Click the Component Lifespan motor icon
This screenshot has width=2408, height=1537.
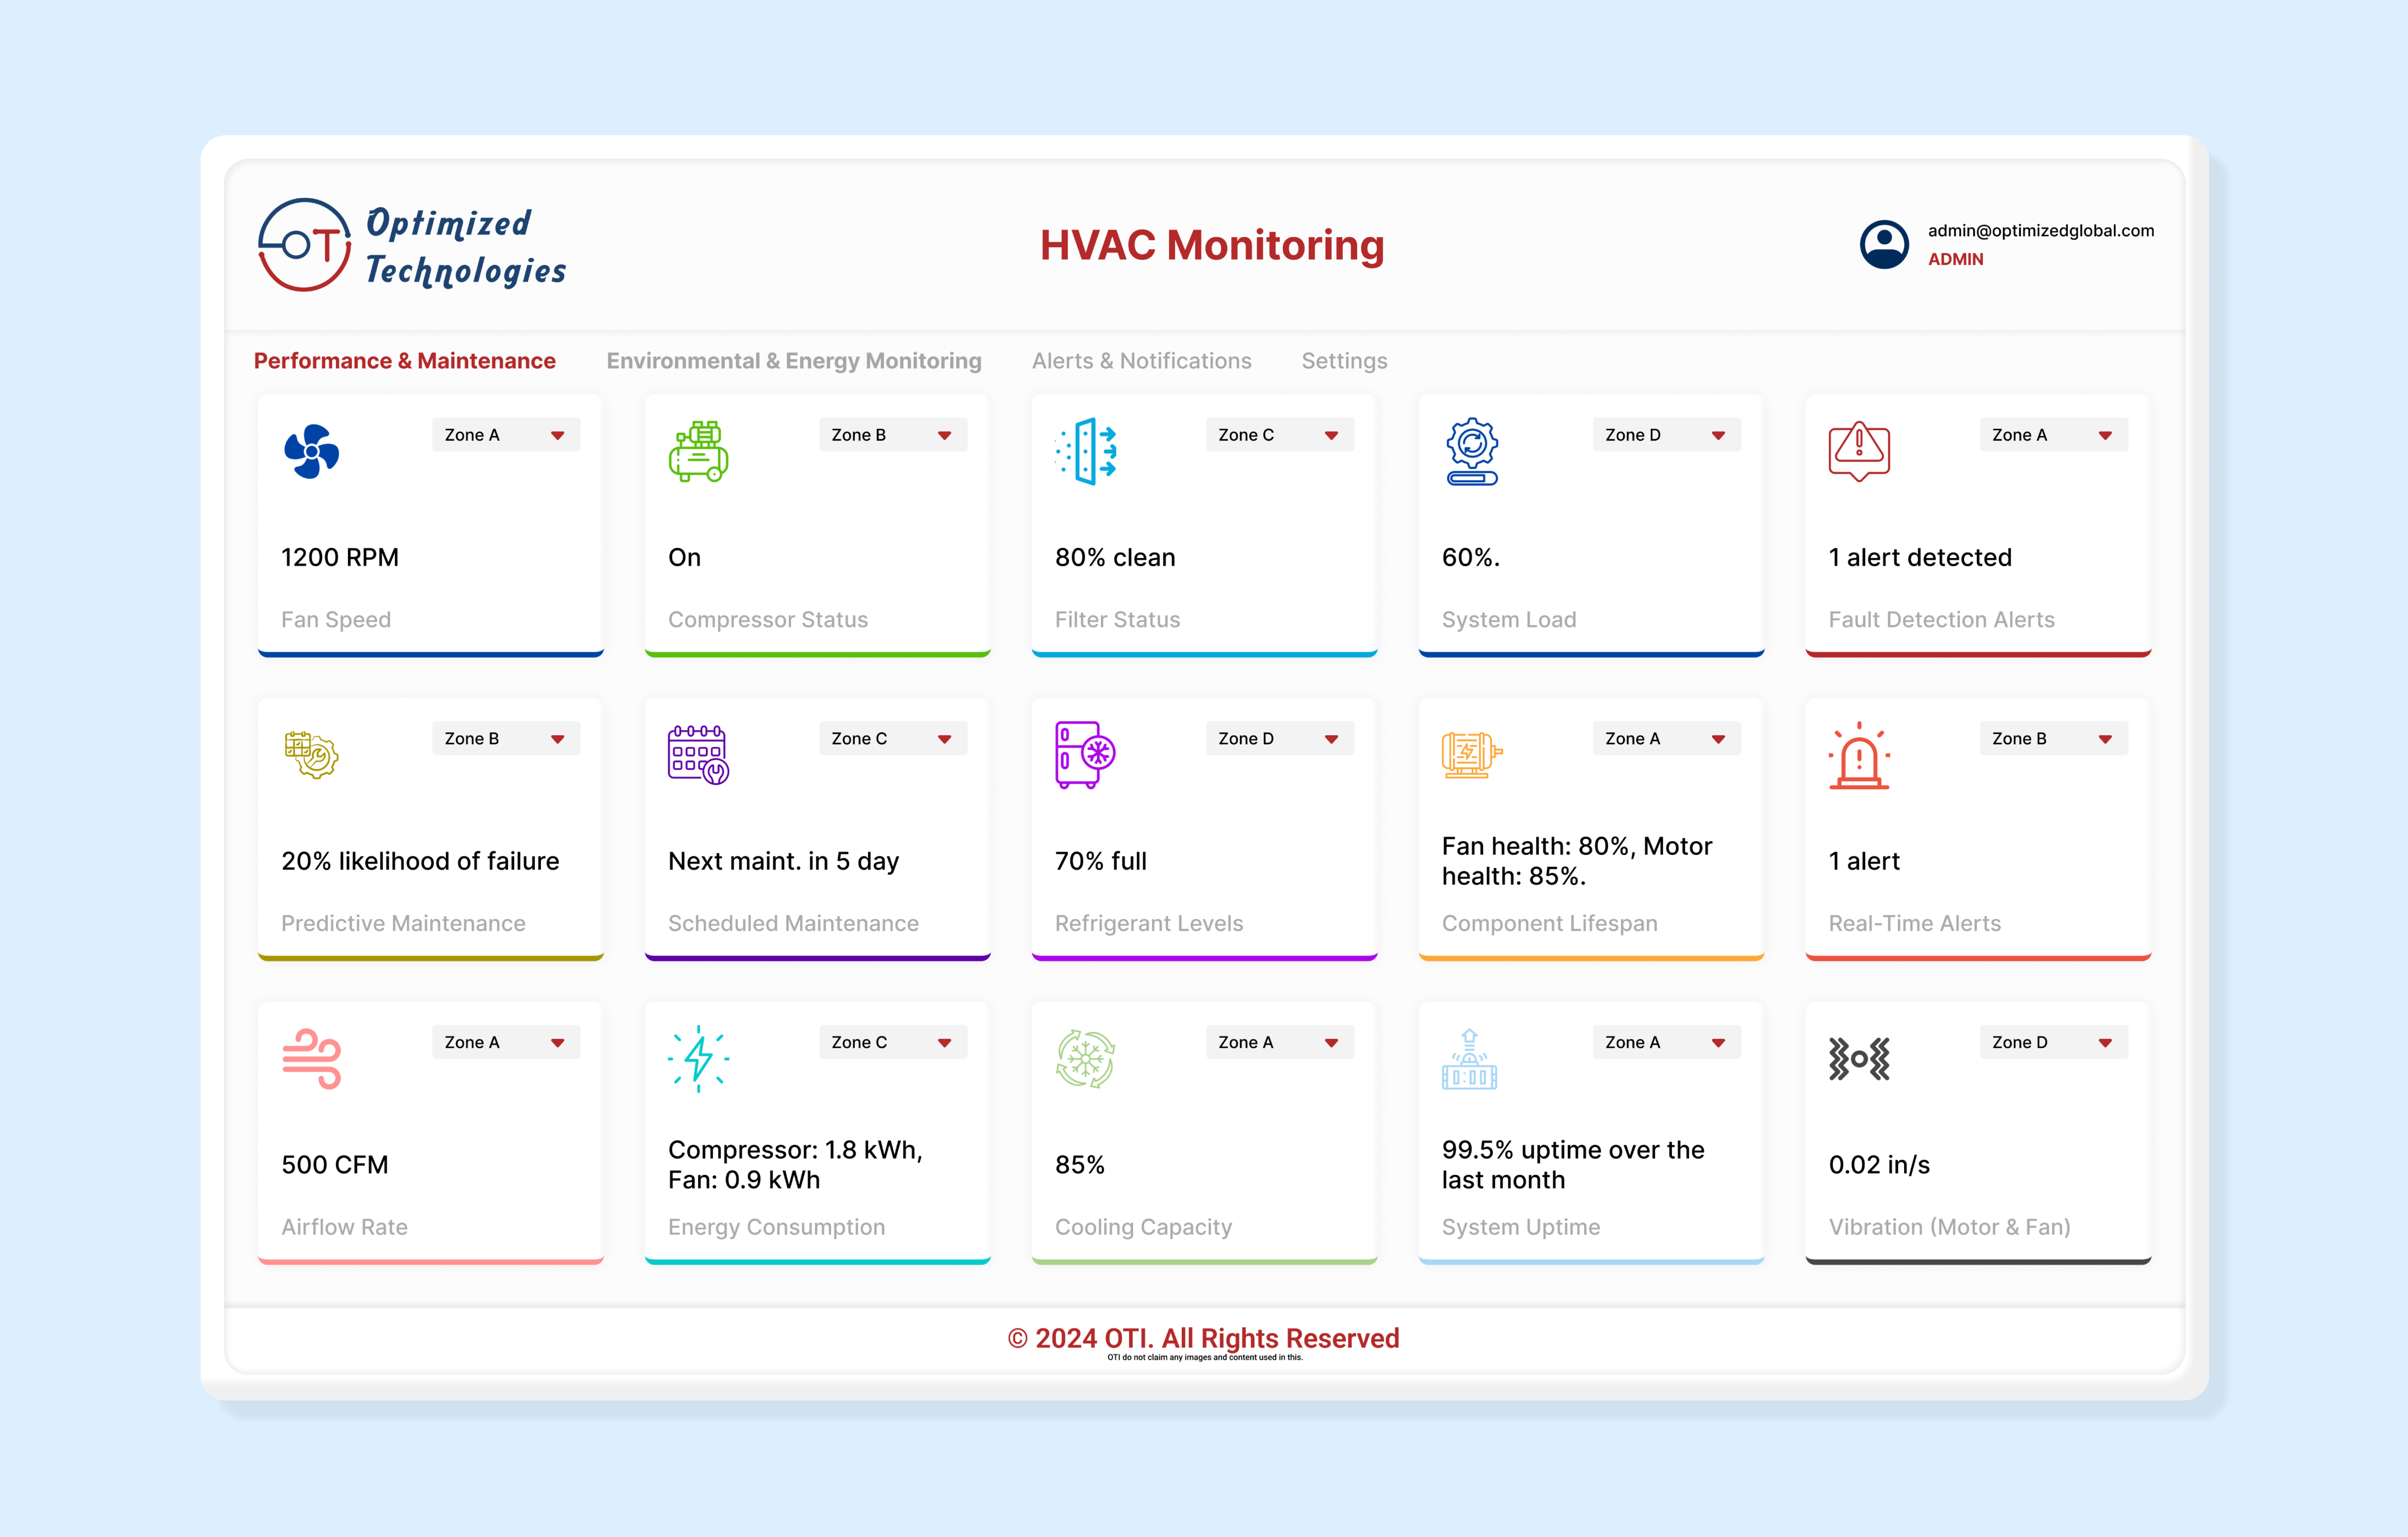[x=1472, y=755]
